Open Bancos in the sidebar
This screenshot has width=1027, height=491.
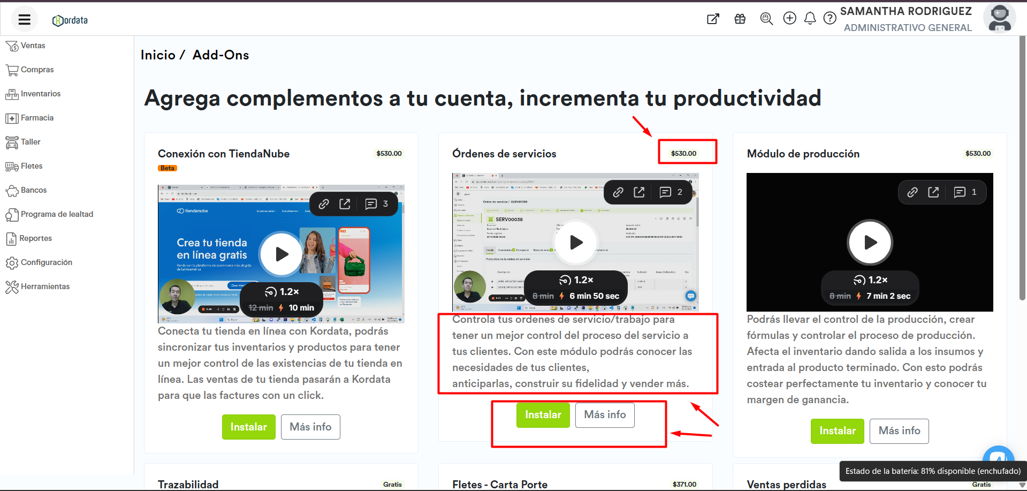click(26, 191)
